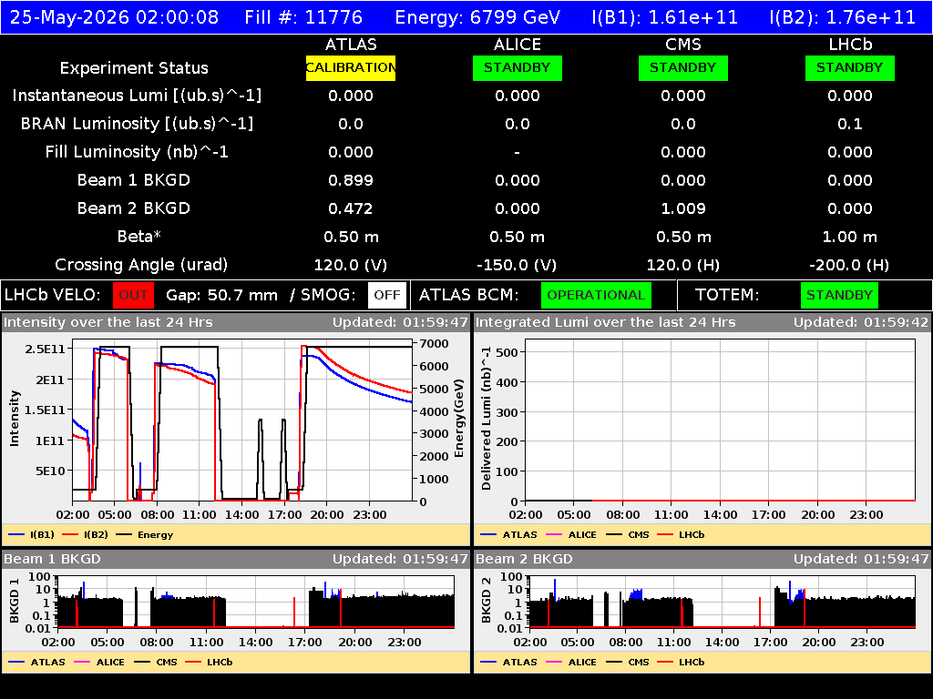The width and height of the screenshot is (933, 699).
Task: Click the date and time 25-May-2026 02:00:08
Action: pyautogui.click(x=114, y=17)
